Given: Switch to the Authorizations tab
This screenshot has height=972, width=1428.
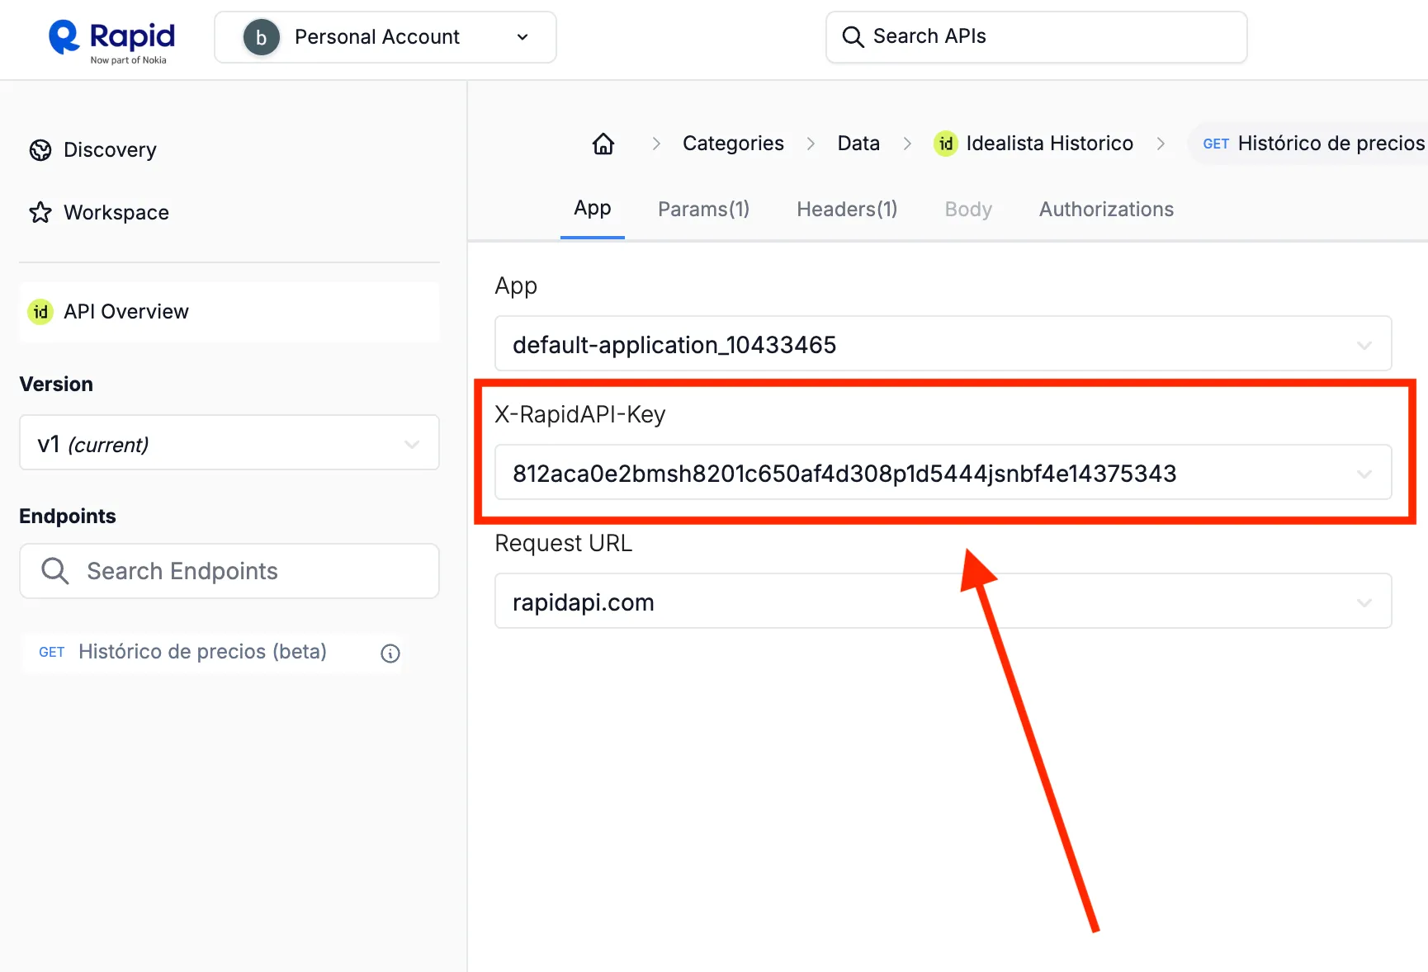Looking at the screenshot, I should click(x=1106, y=210).
